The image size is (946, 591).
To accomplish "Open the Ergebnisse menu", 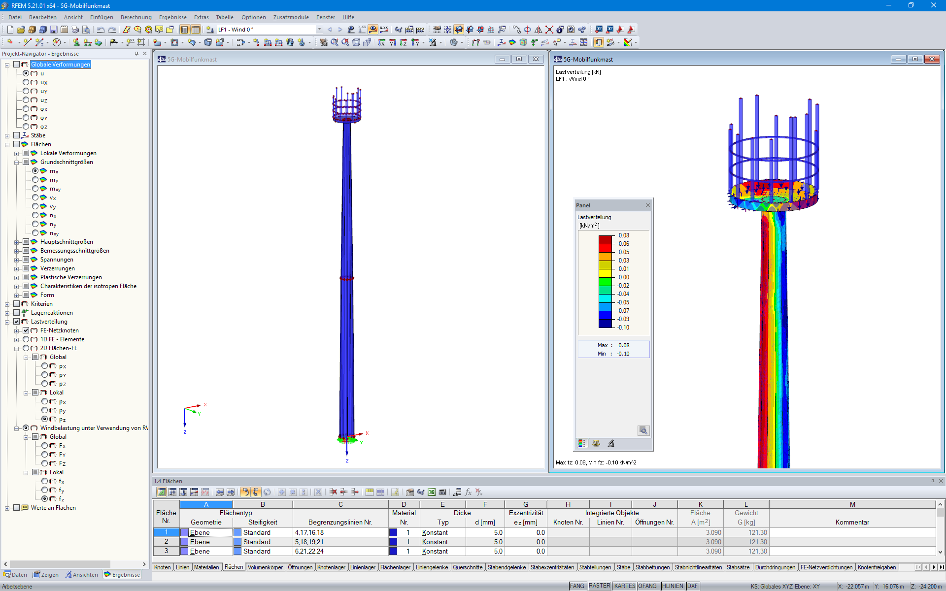I will point(172,17).
